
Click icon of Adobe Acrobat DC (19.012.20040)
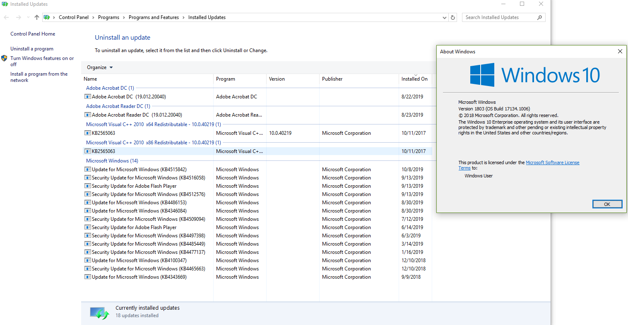pyautogui.click(x=88, y=97)
